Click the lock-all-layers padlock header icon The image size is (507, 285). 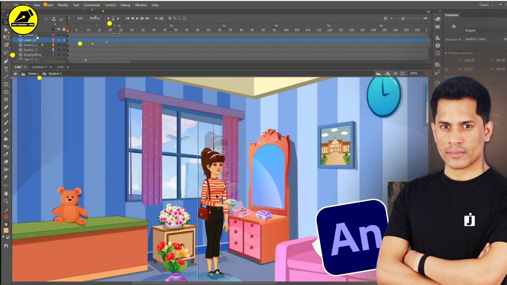click(x=64, y=29)
